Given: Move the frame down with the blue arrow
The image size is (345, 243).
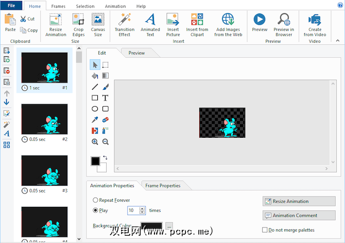Looking at the screenshot, I should tap(7, 102).
